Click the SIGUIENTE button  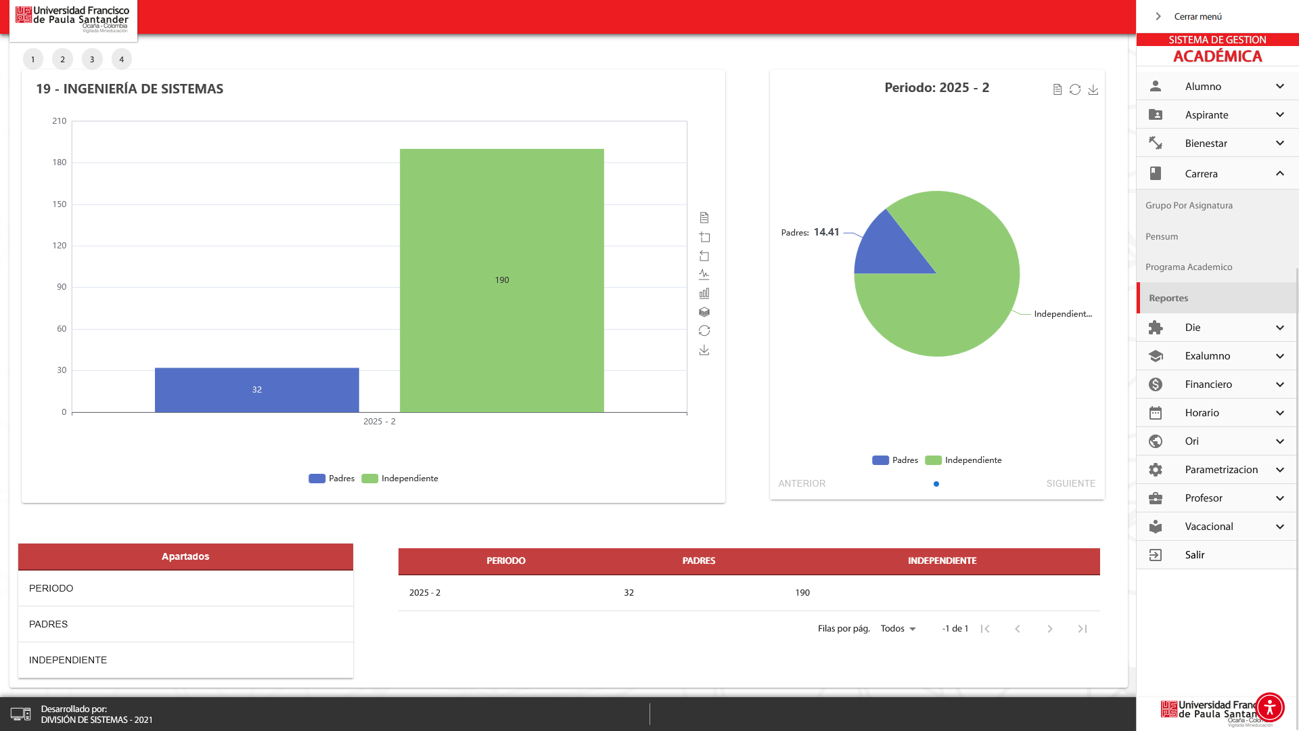tap(1070, 483)
